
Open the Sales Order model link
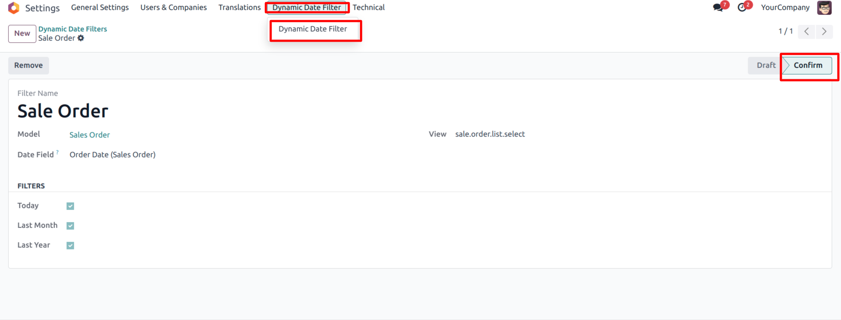pyautogui.click(x=89, y=135)
